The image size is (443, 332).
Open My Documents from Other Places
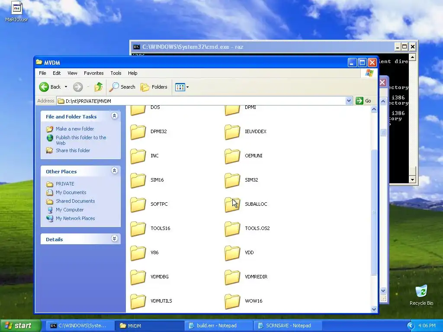tap(71, 192)
